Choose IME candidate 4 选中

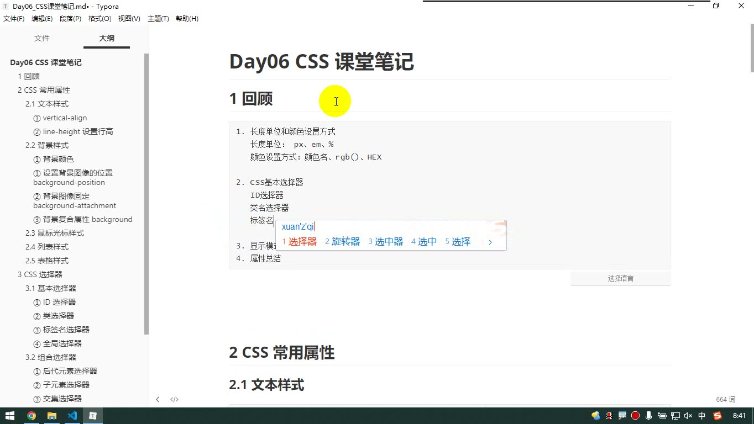click(424, 242)
